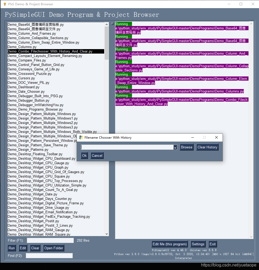259x270 pixels.
Task: Click Browse in Filename Chooser dialog
Action: point(187,147)
